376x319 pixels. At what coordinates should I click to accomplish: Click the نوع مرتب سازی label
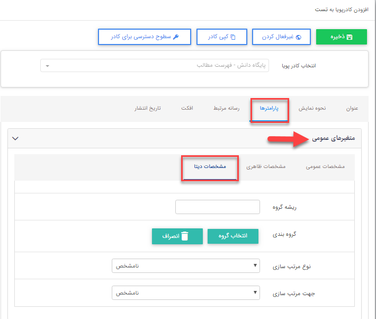[292, 267]
